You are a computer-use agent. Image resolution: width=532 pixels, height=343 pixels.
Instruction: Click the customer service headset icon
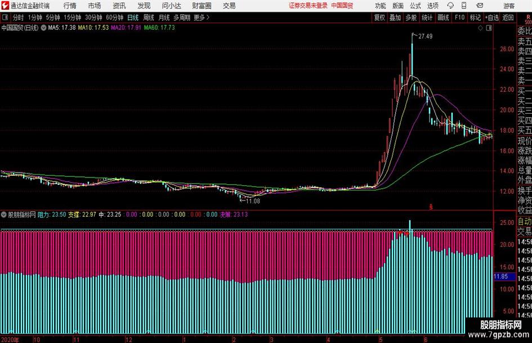(x=450, y=6)
